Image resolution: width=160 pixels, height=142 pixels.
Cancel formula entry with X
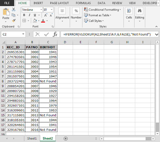tap(37, 34)
